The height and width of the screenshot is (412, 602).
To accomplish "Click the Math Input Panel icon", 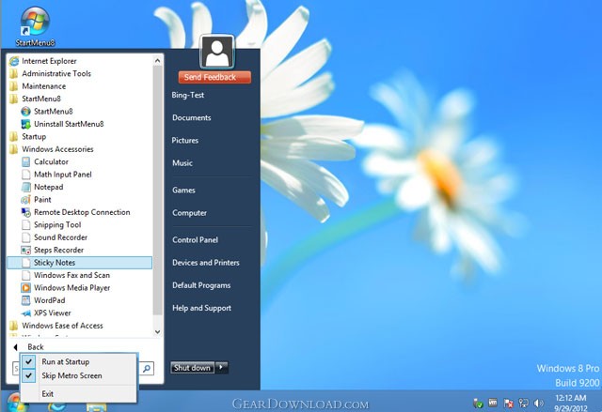I will pos(26,175).
